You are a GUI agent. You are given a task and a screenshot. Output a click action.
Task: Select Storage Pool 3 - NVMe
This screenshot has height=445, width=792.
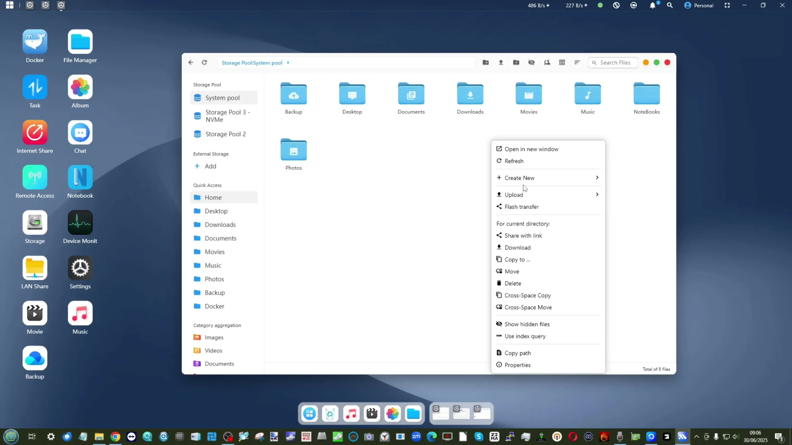[224, 116]
